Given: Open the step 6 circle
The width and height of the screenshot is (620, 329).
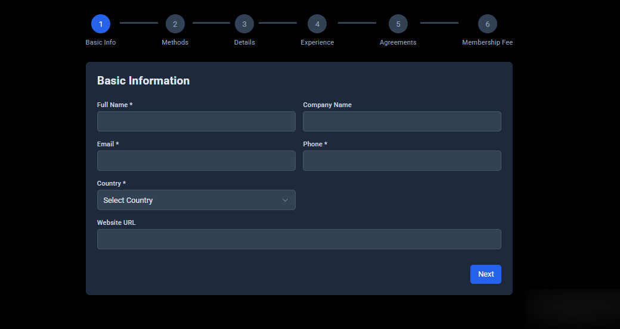Looking at the screenshot, I should point(488,24).
